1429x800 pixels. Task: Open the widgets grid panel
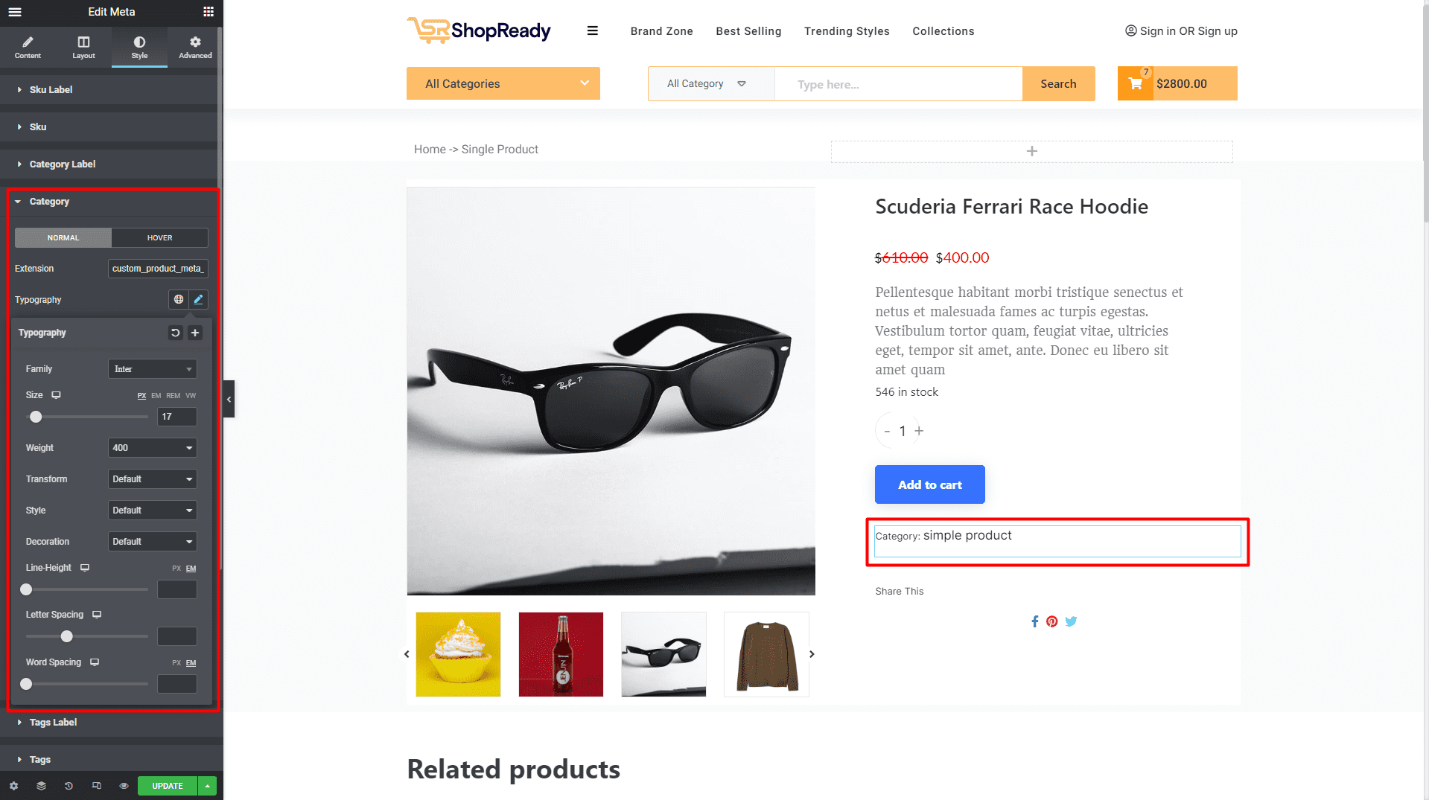coord(209,12)
